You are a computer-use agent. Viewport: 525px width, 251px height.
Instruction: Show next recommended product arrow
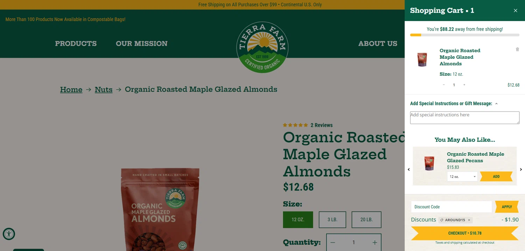click(x=521, y=170)
